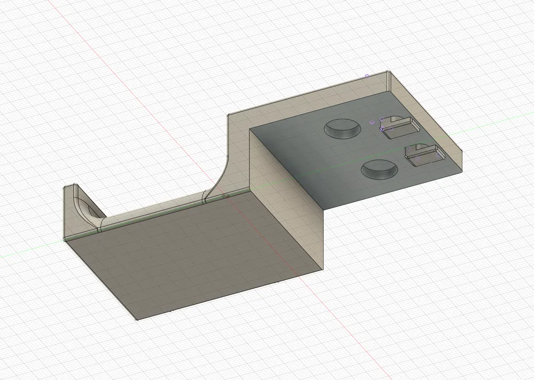Viewport: 534px width, 380px height.
Task: Pick the lower rectangular slot cutout
Action: point(425,156)
